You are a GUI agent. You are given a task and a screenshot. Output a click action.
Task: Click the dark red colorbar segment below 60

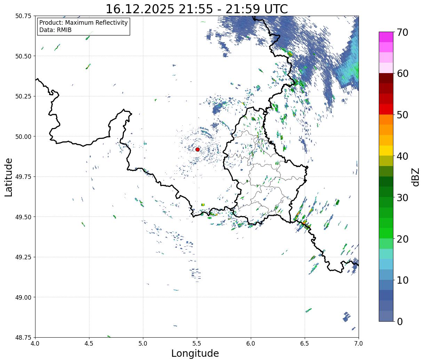[x=386, y=78]
